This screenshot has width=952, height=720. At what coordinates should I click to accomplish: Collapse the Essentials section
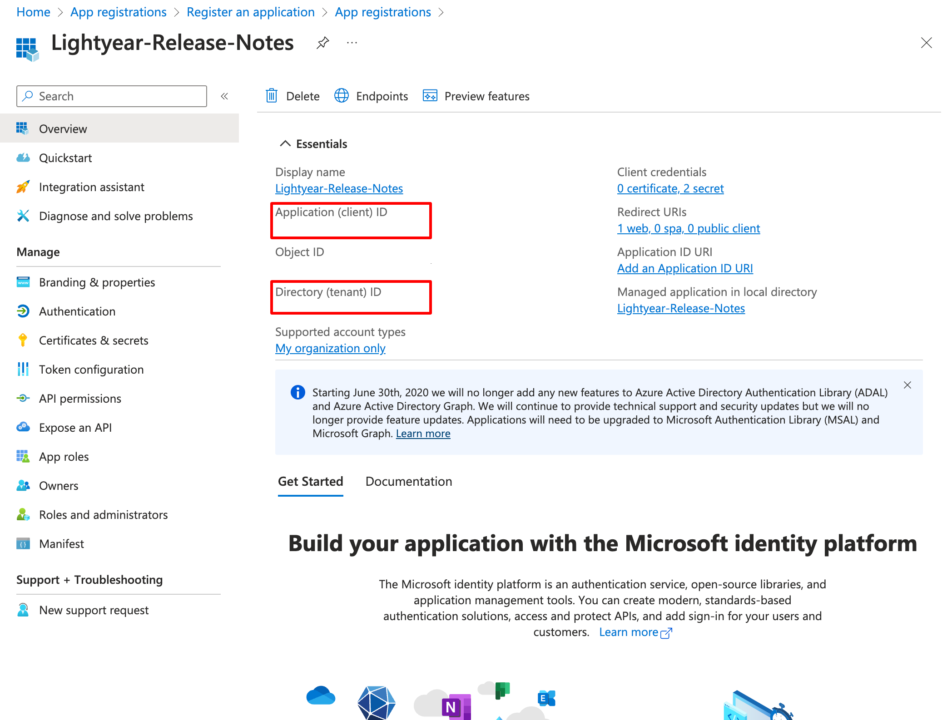[285, 143]
